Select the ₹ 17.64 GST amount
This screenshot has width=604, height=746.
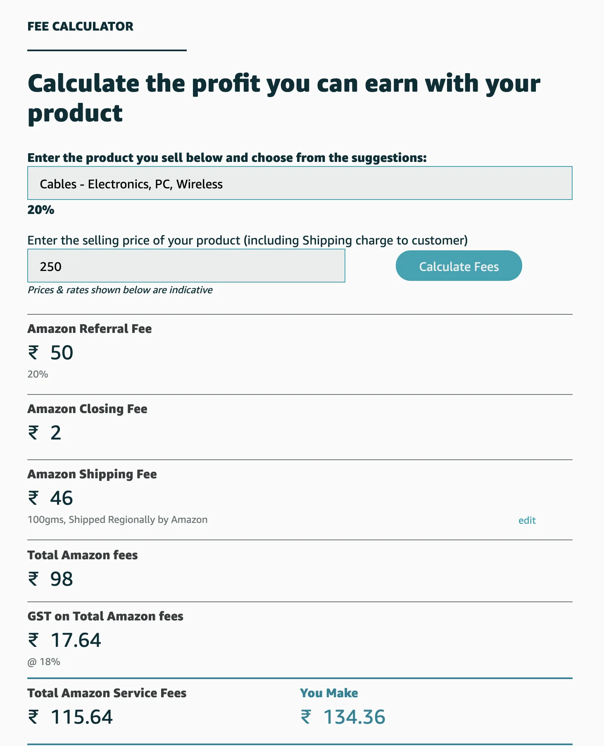65,640
